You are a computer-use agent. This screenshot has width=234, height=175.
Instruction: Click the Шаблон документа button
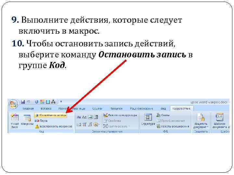[221, 121]
